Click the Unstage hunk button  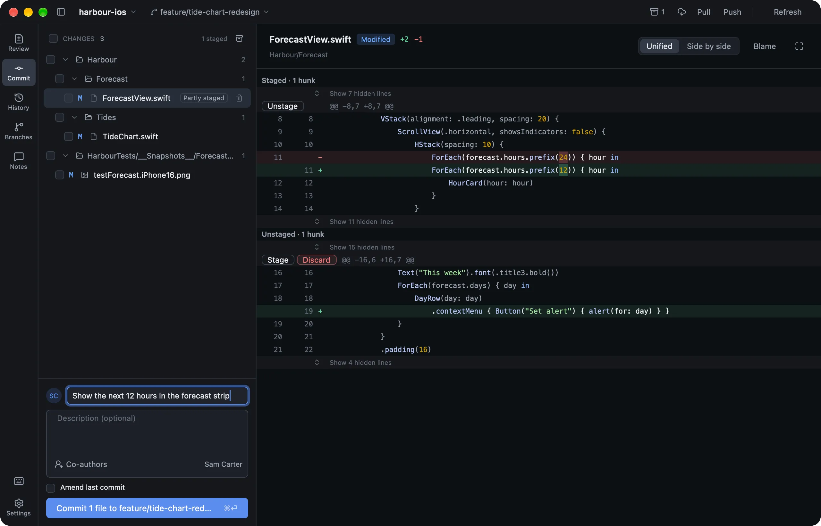pos(283,106)
